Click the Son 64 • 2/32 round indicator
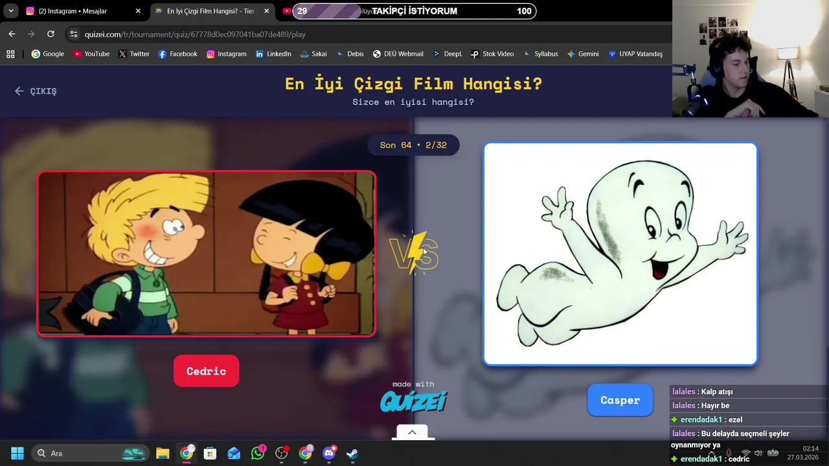Image resolution: width=829 pixels, height=466 pixels. (413, 145)
